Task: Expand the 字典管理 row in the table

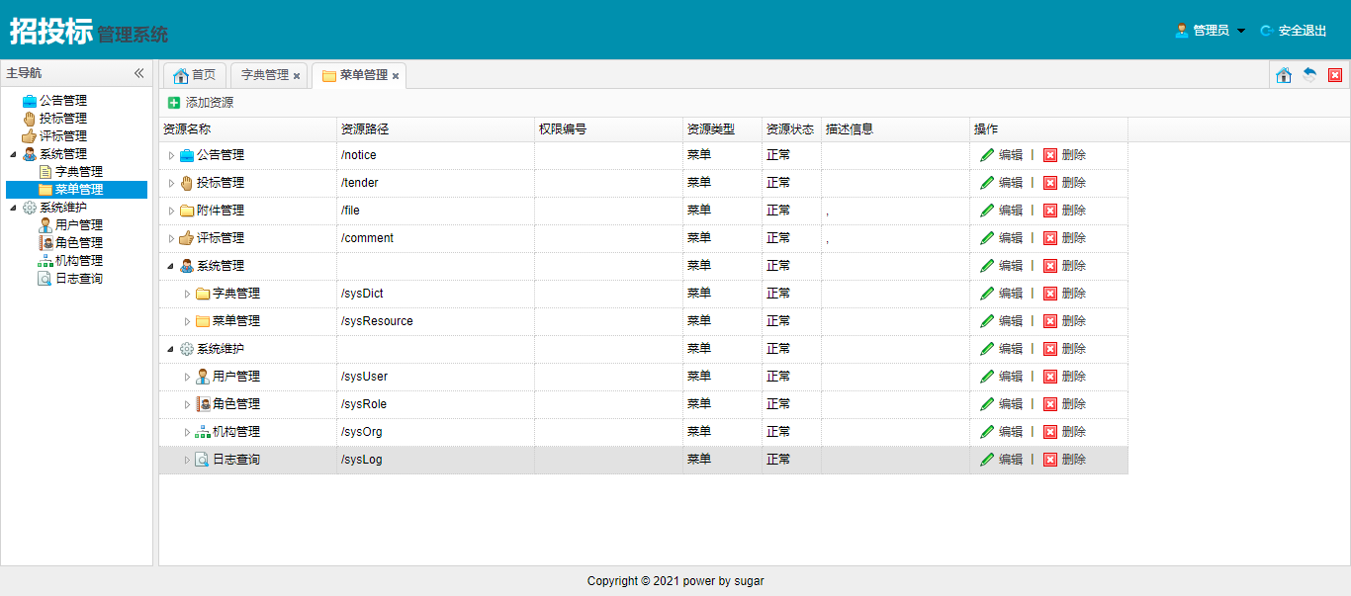Action: coord(187,294)
